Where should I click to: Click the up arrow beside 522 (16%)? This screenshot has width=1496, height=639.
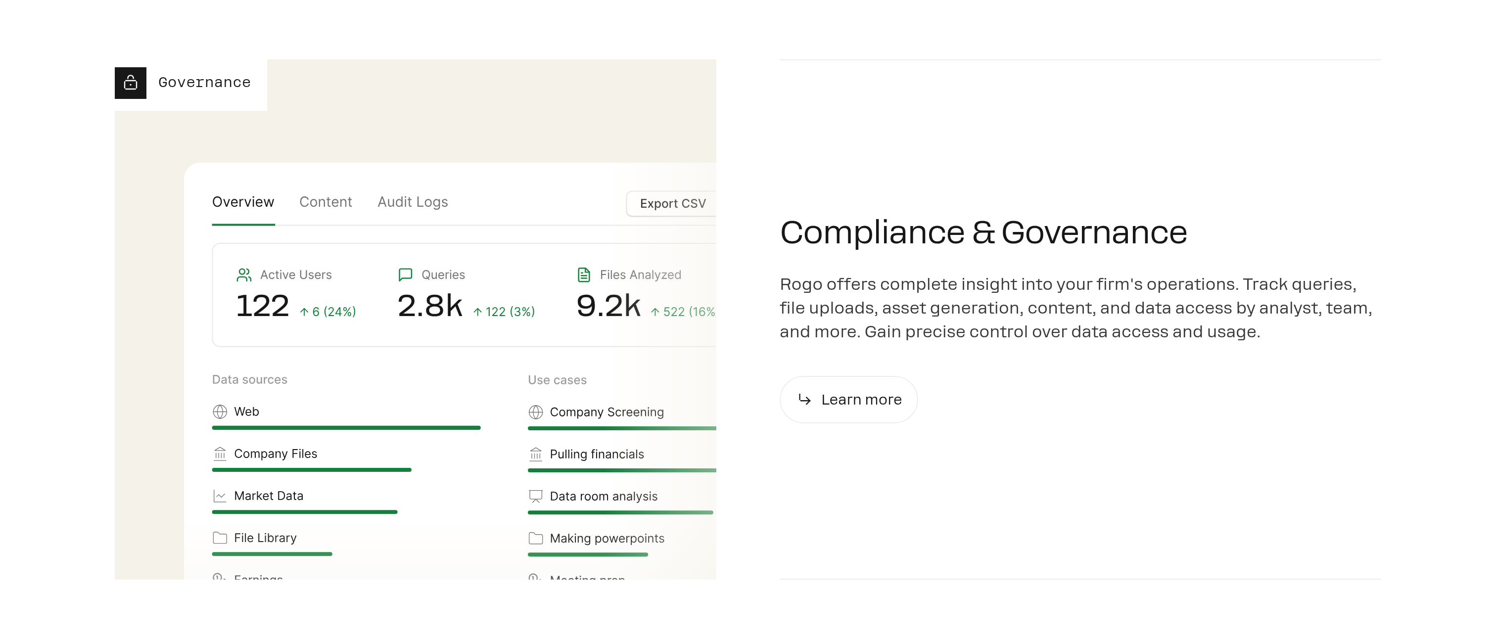[654, 312]
